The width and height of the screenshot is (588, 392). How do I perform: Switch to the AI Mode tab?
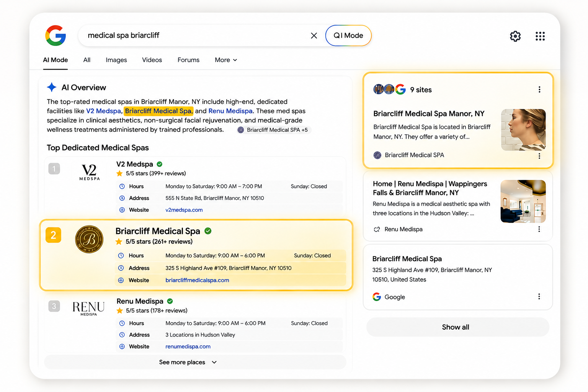(x=56, y=60)
